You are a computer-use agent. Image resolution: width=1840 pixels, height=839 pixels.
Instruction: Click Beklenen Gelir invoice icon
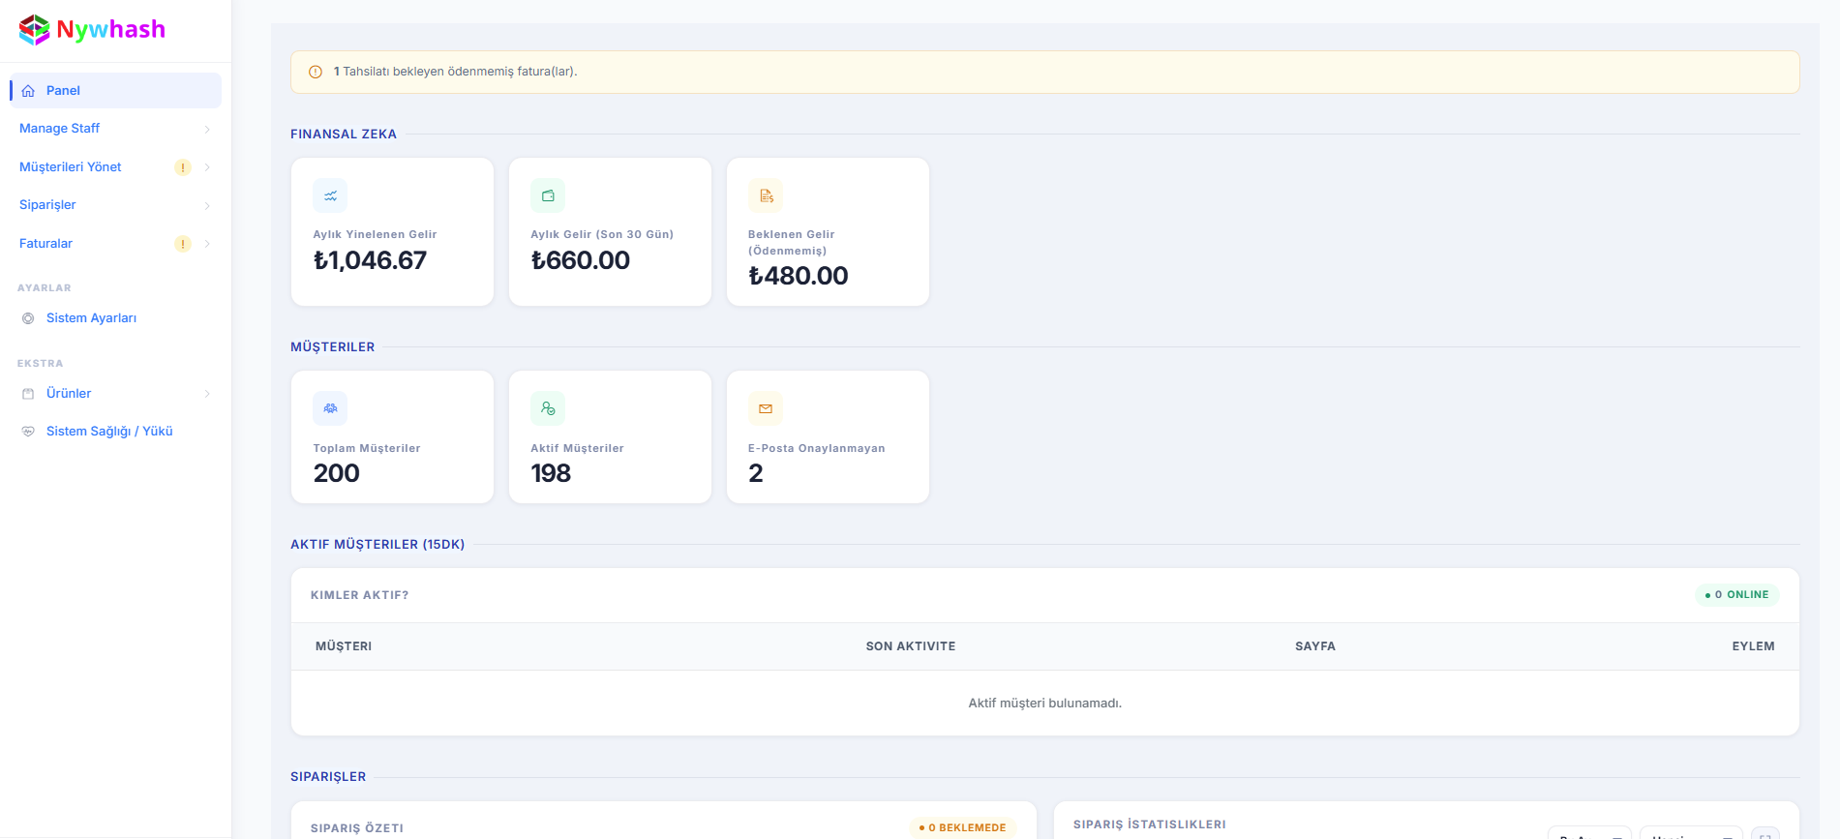tap(766, 195)
